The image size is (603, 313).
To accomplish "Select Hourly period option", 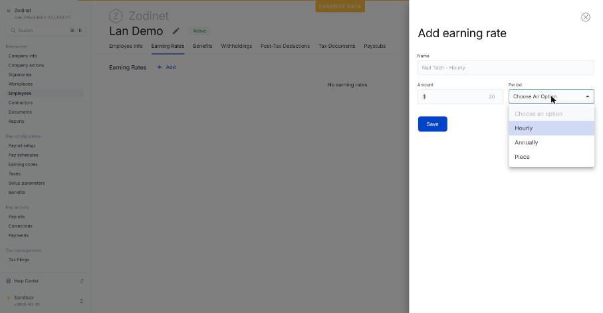I will (x=551, y=128).
